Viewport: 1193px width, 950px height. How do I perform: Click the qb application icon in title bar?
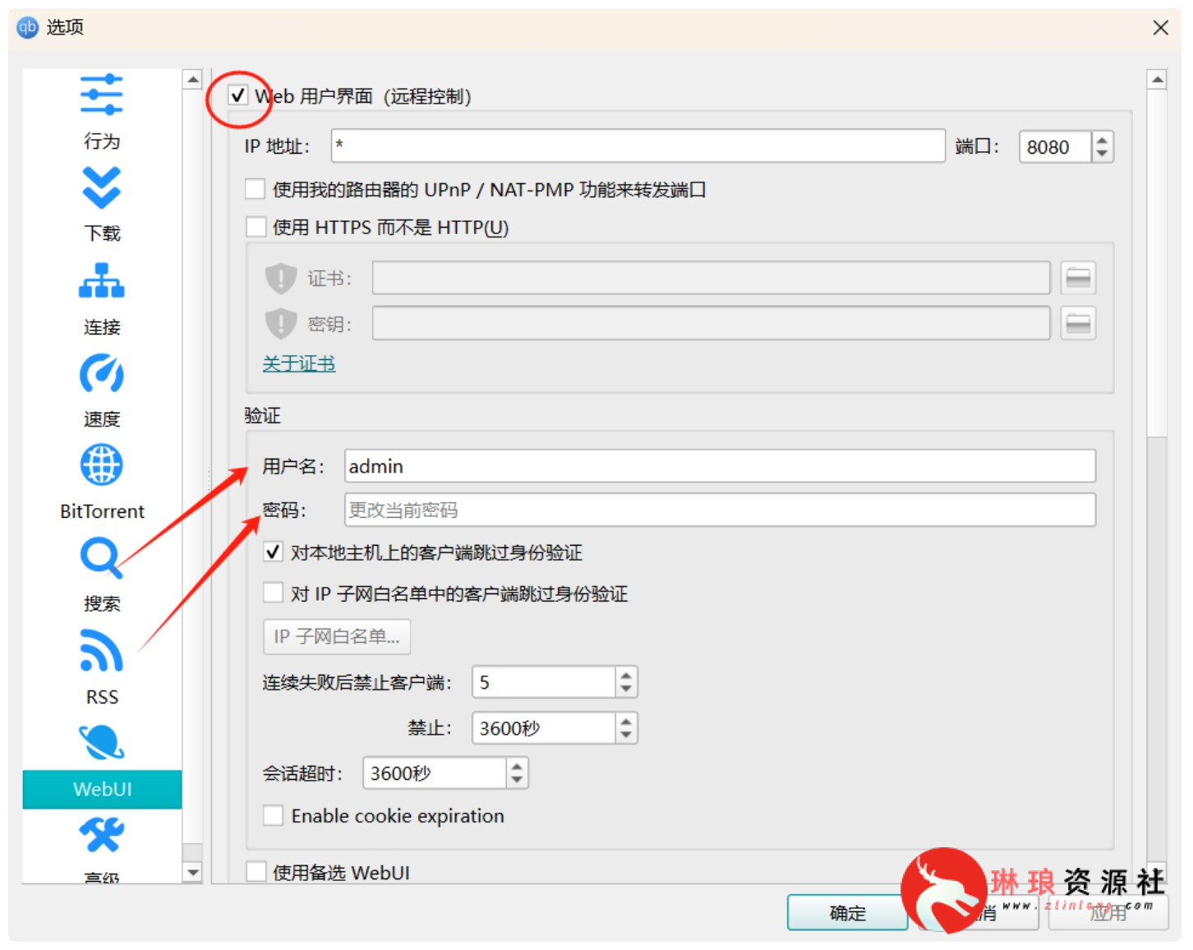tap(27, 27)
